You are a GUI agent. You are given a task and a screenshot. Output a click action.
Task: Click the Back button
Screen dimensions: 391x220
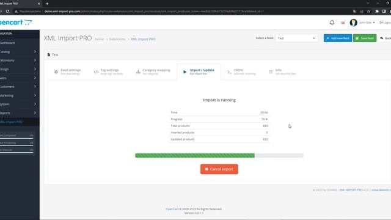click(385, 38)
